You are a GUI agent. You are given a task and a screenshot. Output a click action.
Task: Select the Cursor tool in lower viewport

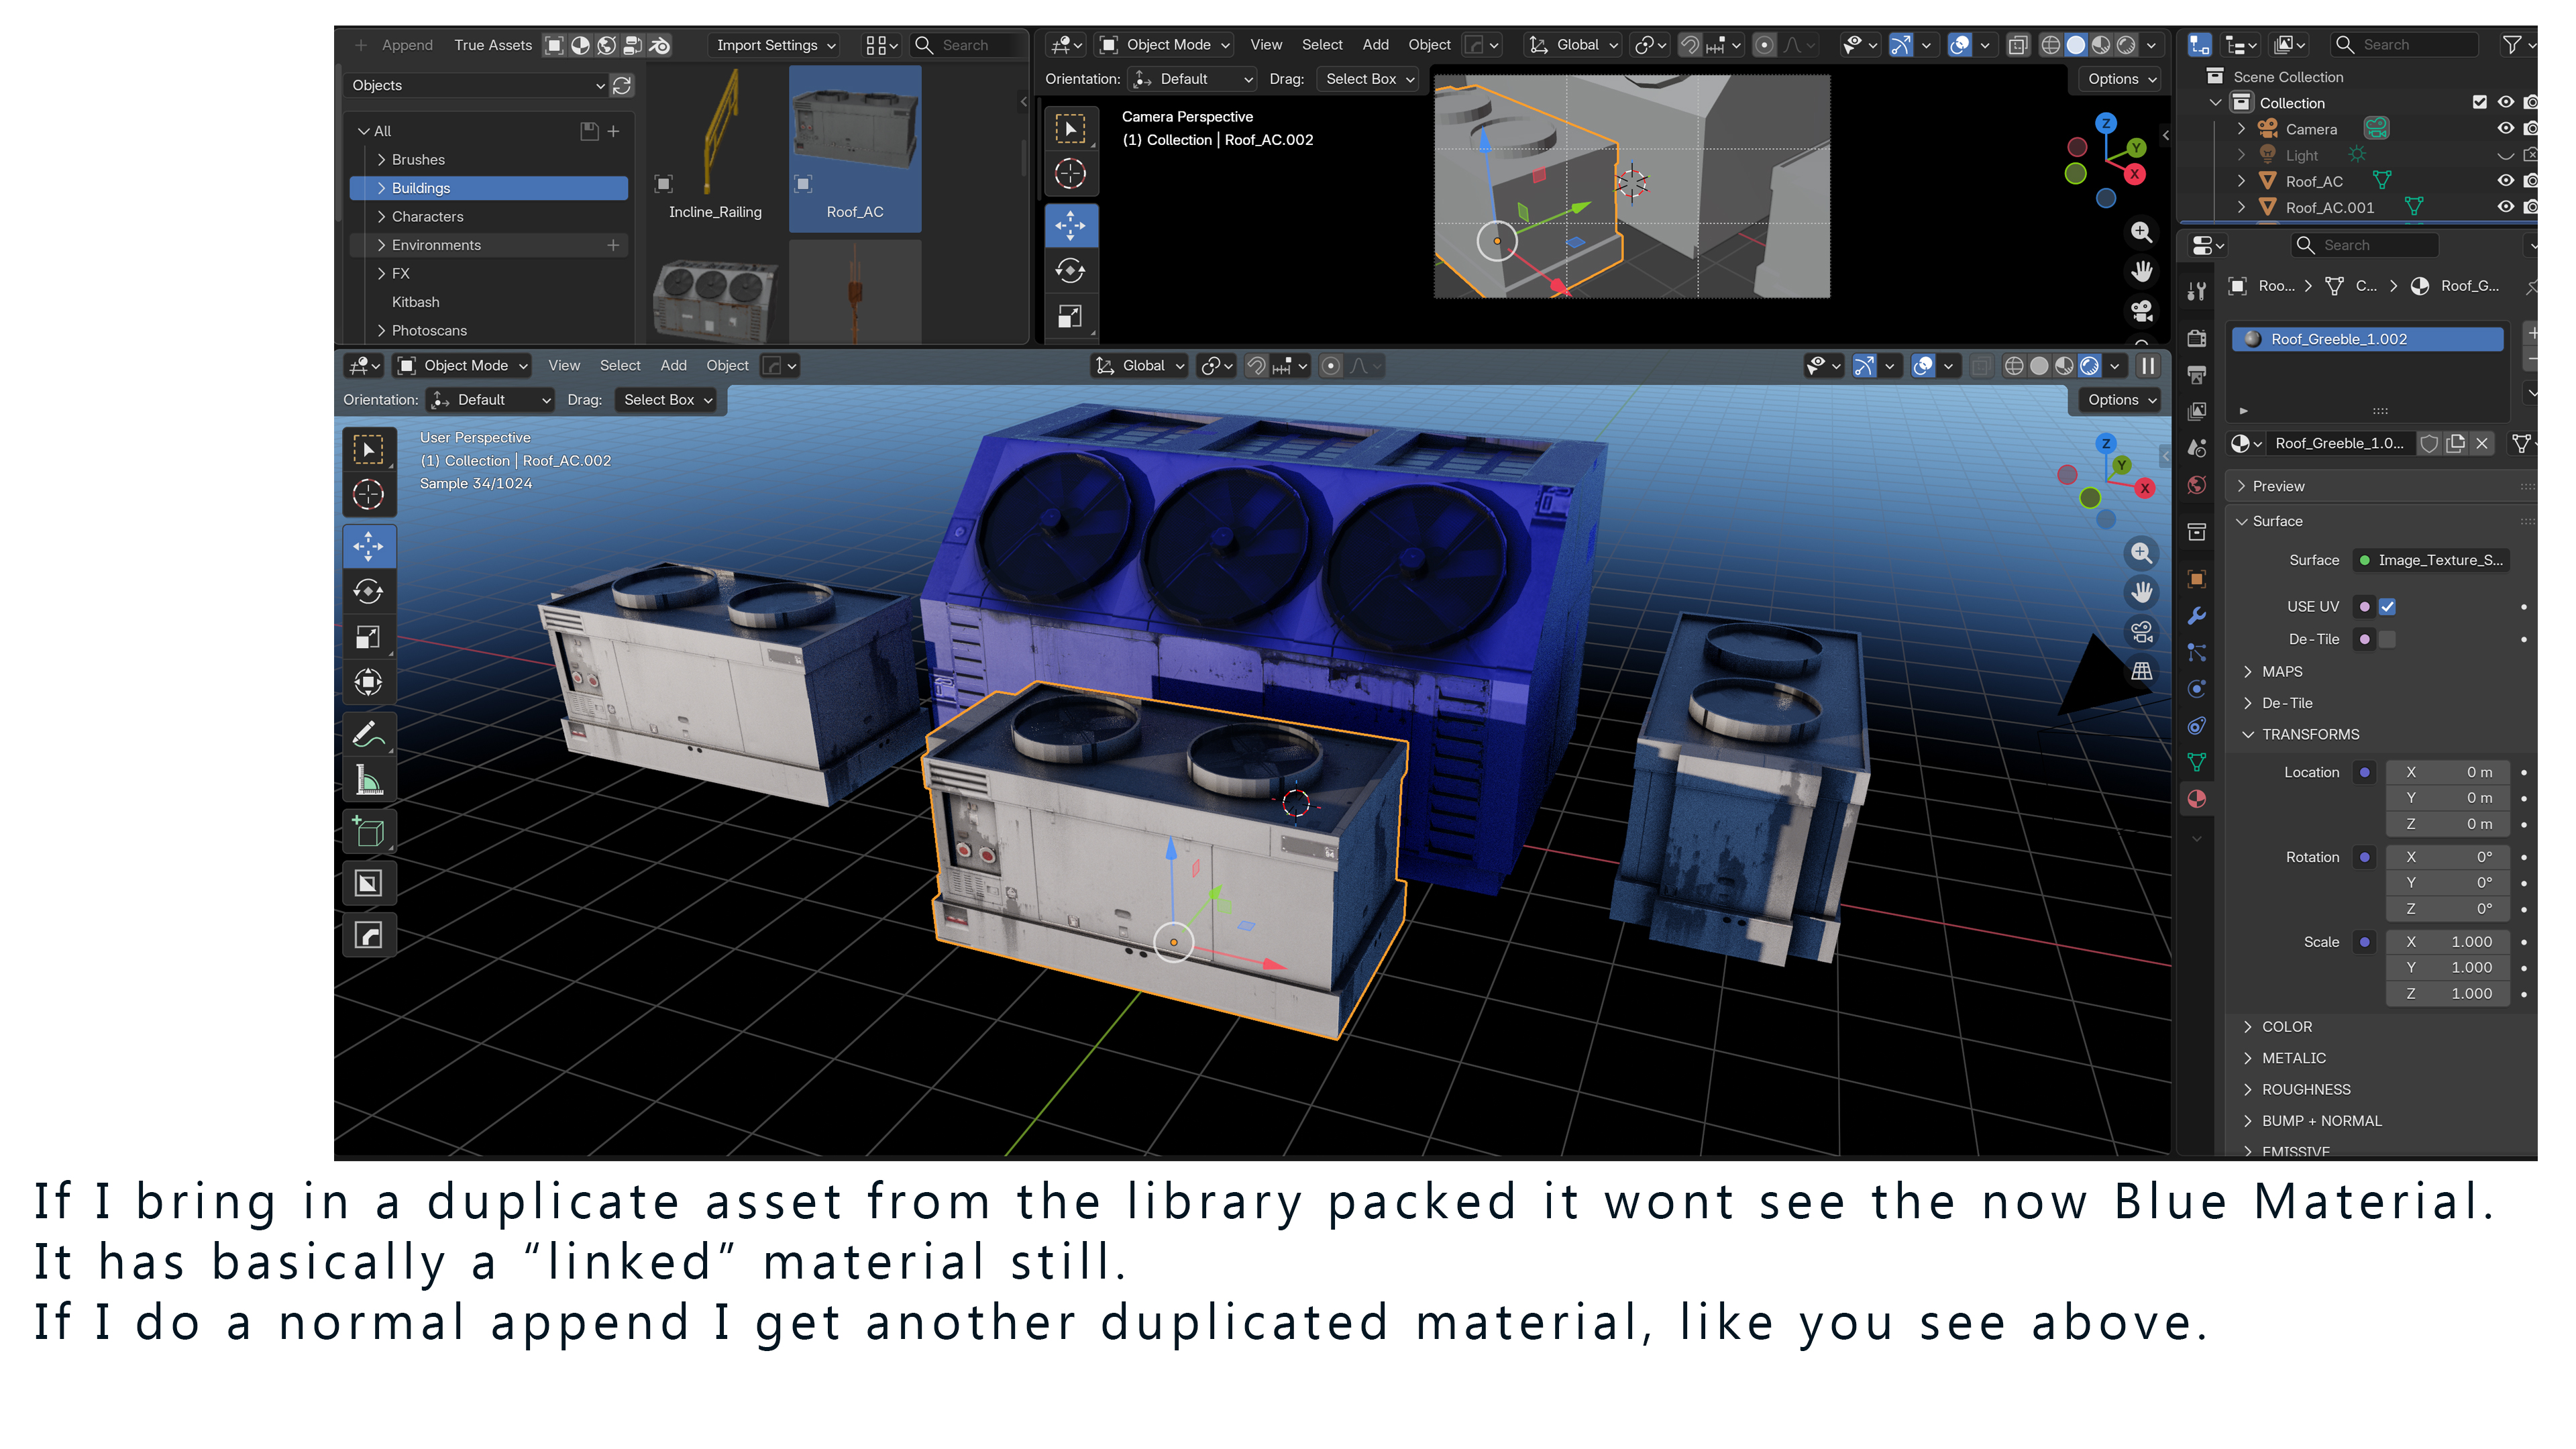coord(368,494)
